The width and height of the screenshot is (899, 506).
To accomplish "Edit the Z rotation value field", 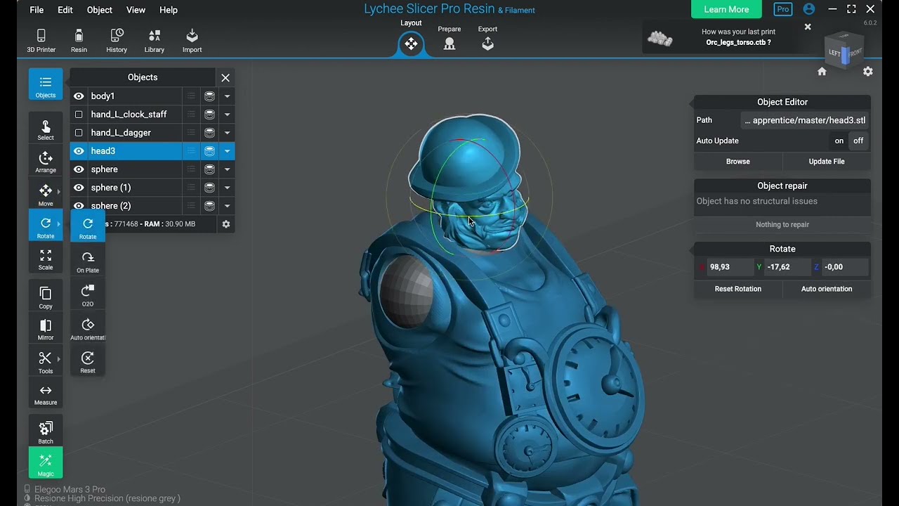I will (844, 267).
